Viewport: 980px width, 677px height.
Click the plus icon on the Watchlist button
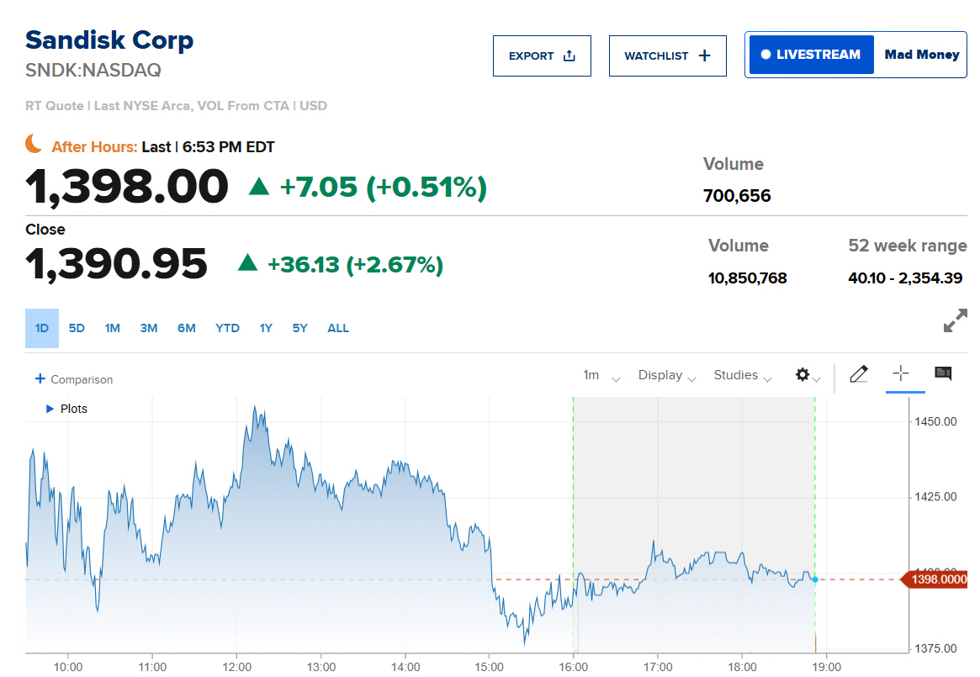[x=704, y=56]
